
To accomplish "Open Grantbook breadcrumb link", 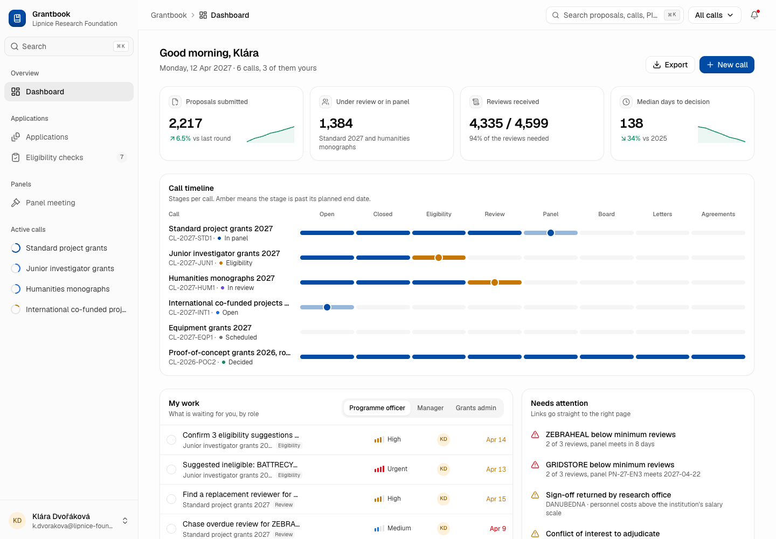I will [169, 15].
